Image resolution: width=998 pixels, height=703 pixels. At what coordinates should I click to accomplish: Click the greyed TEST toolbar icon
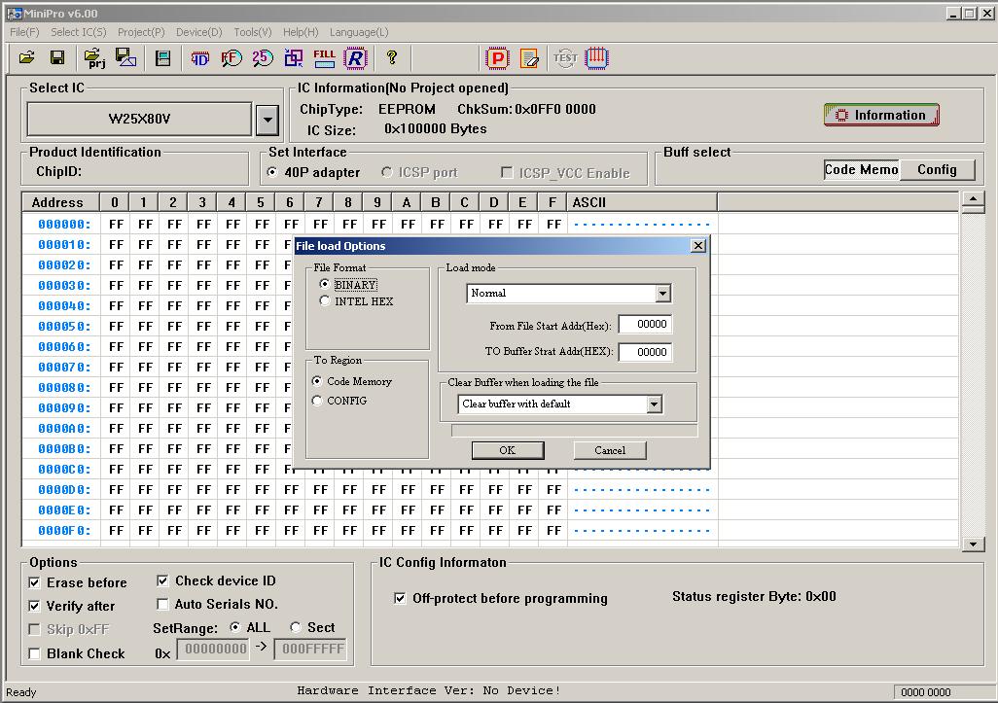pos(565,58)
